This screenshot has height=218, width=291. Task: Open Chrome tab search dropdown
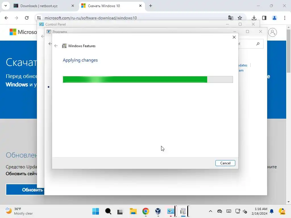point(6,6)
